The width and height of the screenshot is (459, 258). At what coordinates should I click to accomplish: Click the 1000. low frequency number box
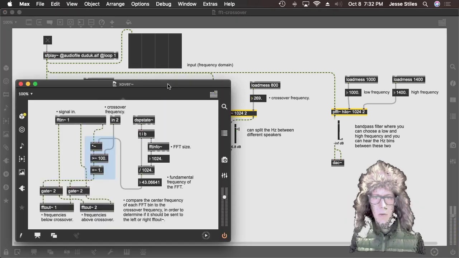(353, 92)
